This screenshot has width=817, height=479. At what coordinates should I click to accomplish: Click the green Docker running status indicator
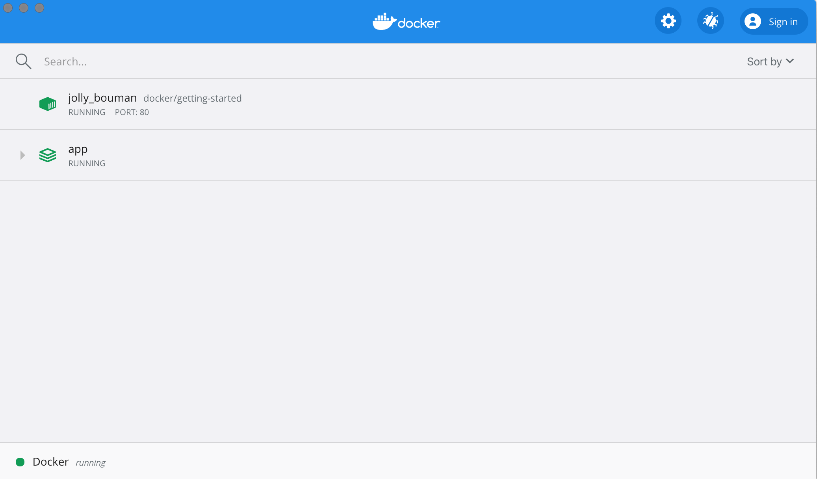(x=20, y=462)
